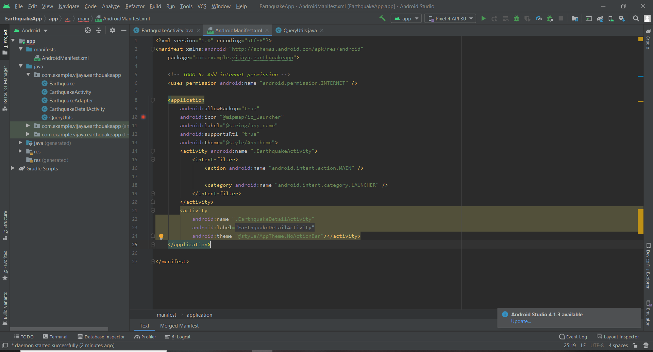Viewport: 653px width, 352px height.
Task: Click the Run Anything toolbar icon
Action: [589, 18]
